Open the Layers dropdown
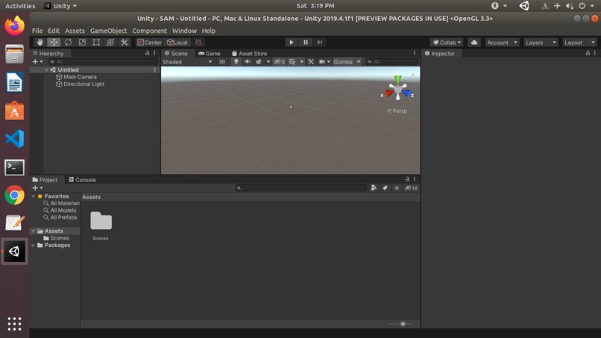Viewport: 601px width, 338px height. pos(541,43)
